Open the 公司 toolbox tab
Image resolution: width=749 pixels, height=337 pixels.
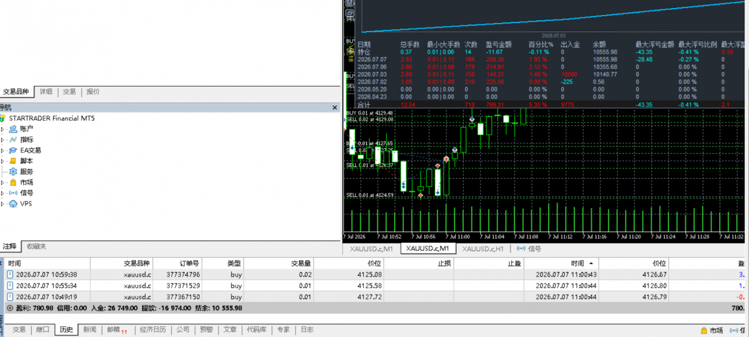tap(182, 330)
